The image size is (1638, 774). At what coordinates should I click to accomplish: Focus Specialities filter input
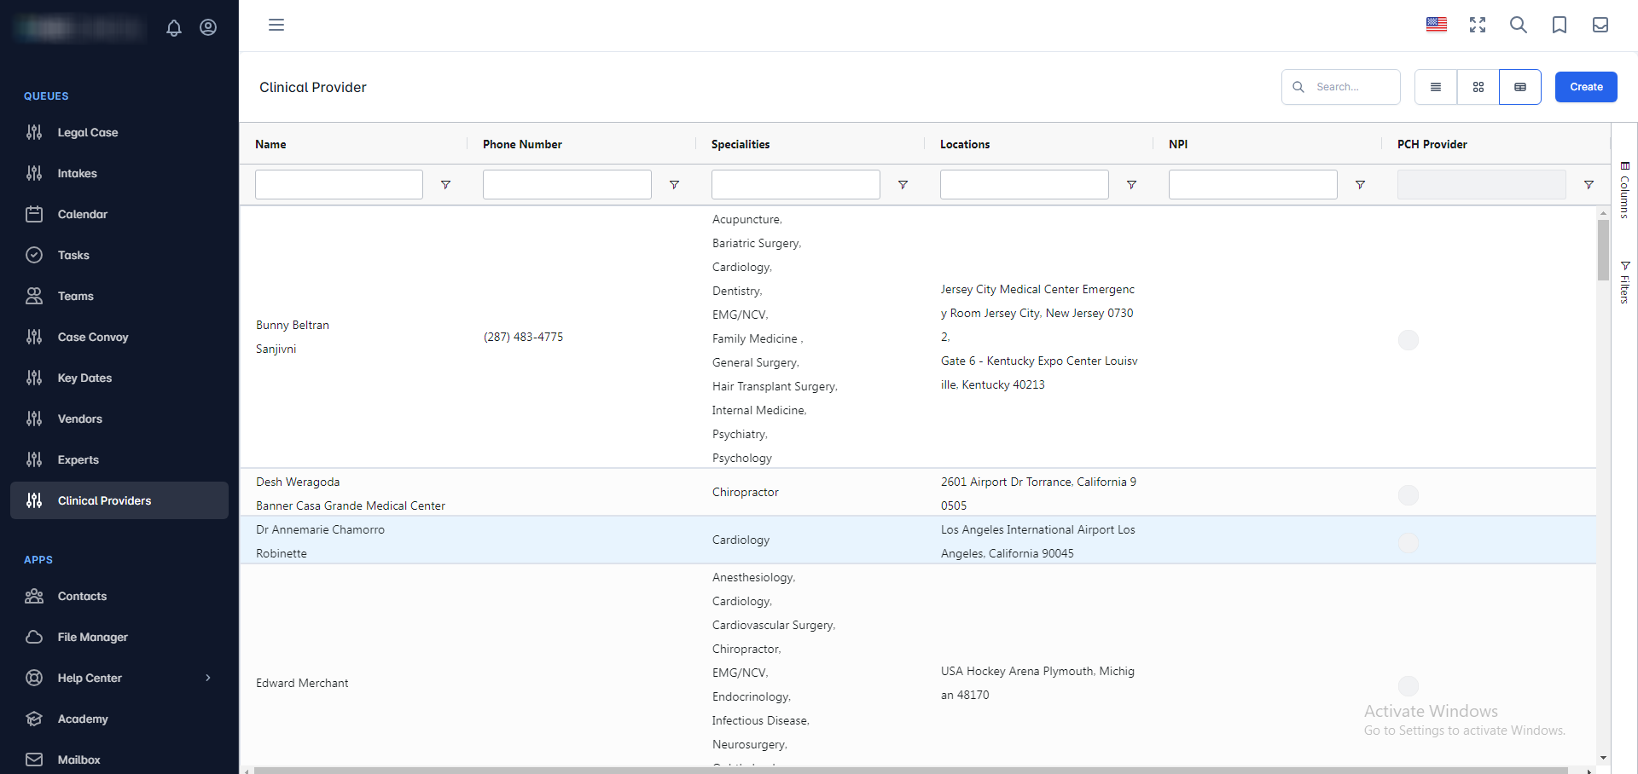[x=796, y=185]
